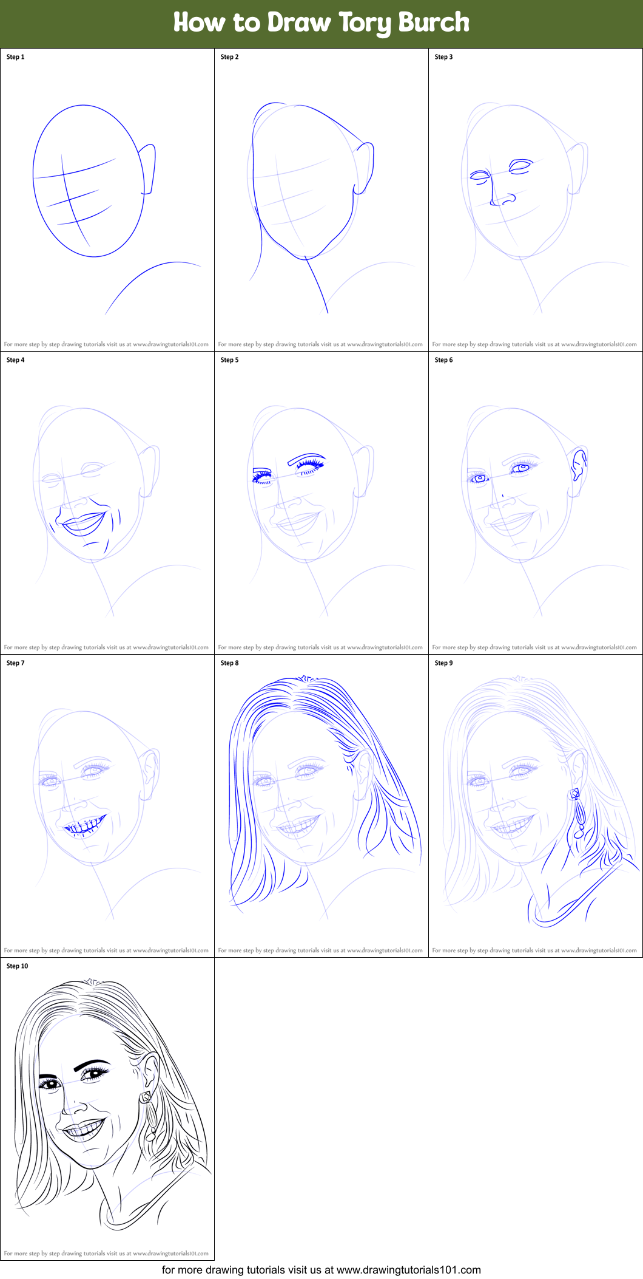Click the tutorial credit line under Step 9
This screenshot has width=643, height=1279.
(534, 950)
